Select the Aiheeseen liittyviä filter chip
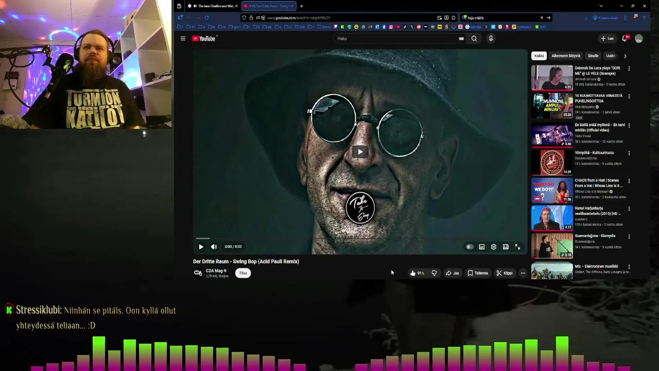The image size is (659, 371). click(566, 56)
